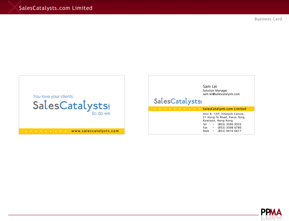The height and width of the screenshot is (221, 289).
Task: Click the PPMA logo in the footer
Action: 271,213
